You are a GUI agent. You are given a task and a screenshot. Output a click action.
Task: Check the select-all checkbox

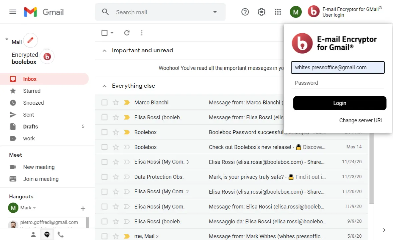105,33
